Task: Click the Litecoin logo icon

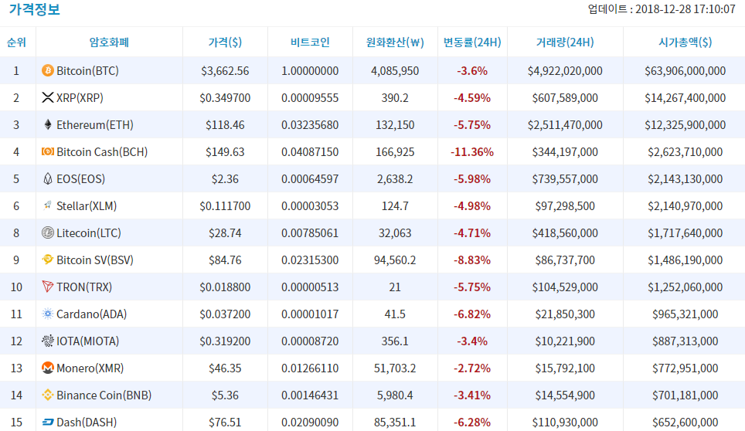Action: [47, 233]
